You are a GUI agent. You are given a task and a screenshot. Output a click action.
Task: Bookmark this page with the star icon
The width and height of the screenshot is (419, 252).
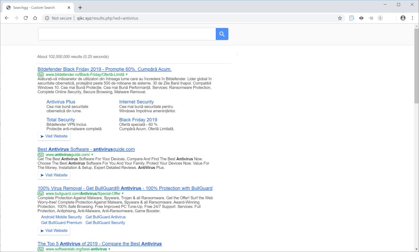pyautogui.click(x=340, y=18)
